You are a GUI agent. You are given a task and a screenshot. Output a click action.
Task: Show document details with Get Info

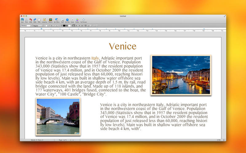coord(67,20)
